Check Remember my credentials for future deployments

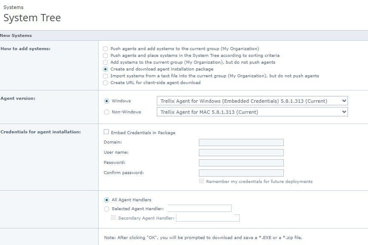pos(201,181)
